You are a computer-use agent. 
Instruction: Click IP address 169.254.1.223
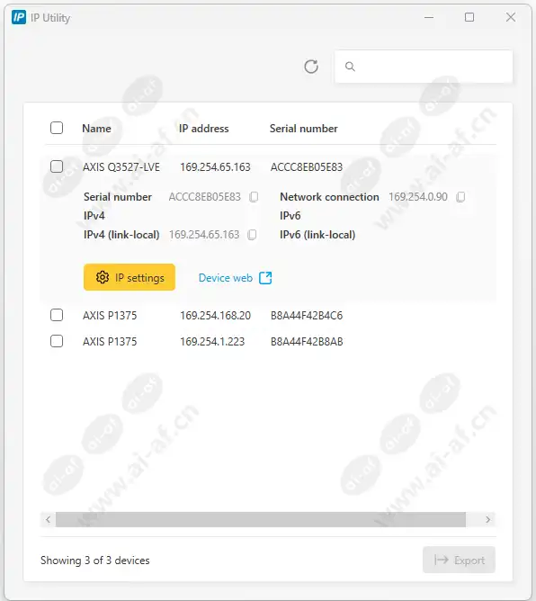(x=212, y=342)
